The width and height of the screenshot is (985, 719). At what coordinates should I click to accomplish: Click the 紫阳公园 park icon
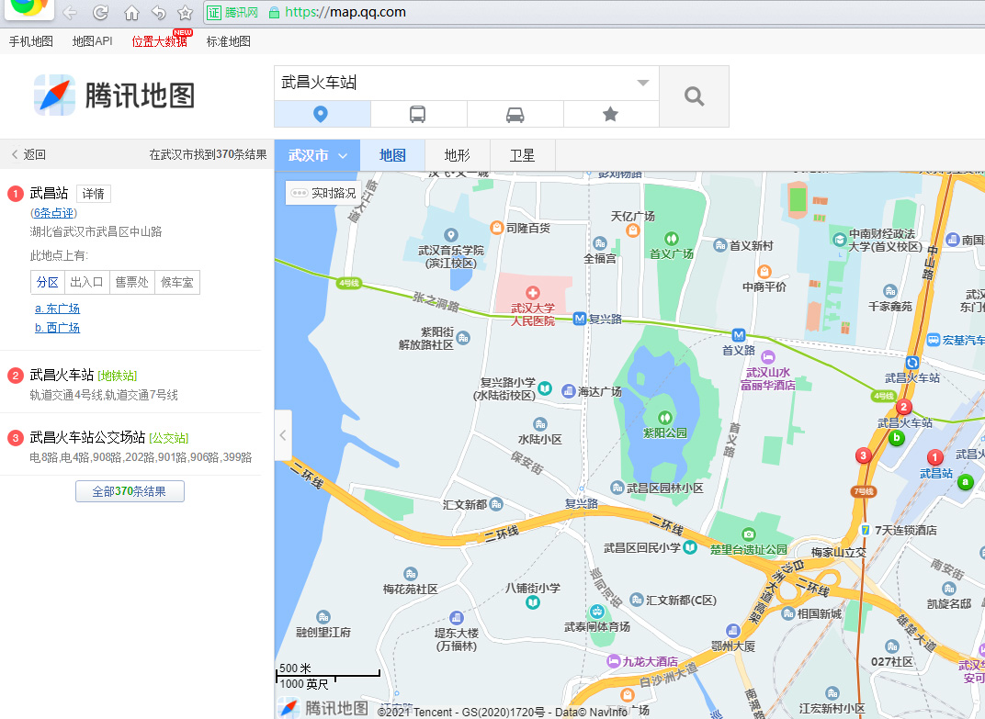(x=664, y=418)
